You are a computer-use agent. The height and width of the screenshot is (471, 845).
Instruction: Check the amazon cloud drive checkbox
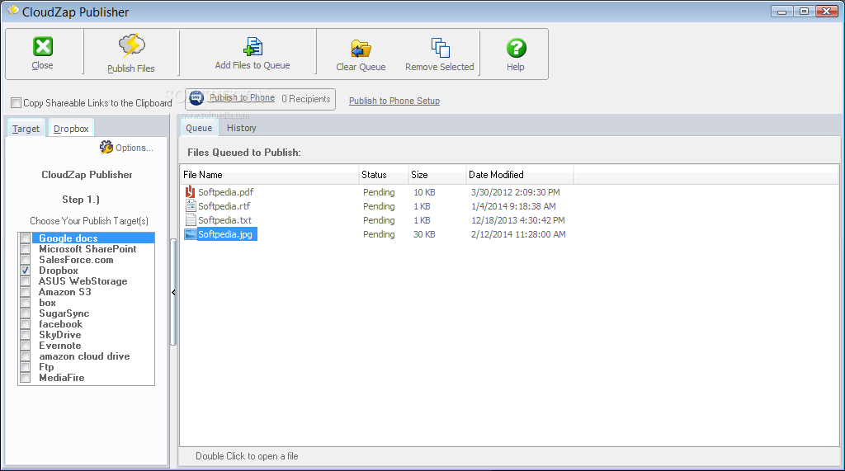pyautogui.click(x=25, y=356)
